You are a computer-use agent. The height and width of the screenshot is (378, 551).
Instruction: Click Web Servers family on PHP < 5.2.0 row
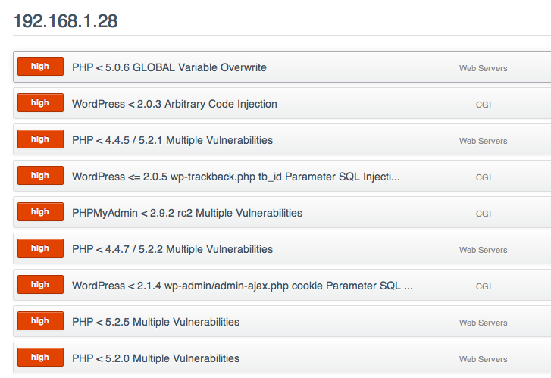point(484,359)
